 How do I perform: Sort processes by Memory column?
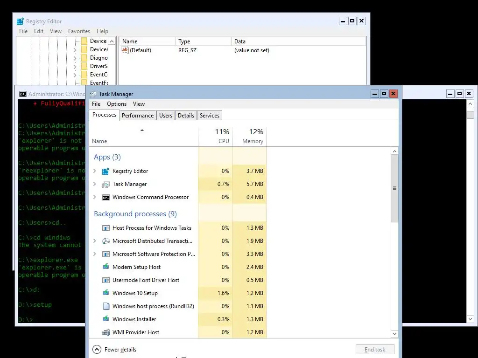pos(249,137)
